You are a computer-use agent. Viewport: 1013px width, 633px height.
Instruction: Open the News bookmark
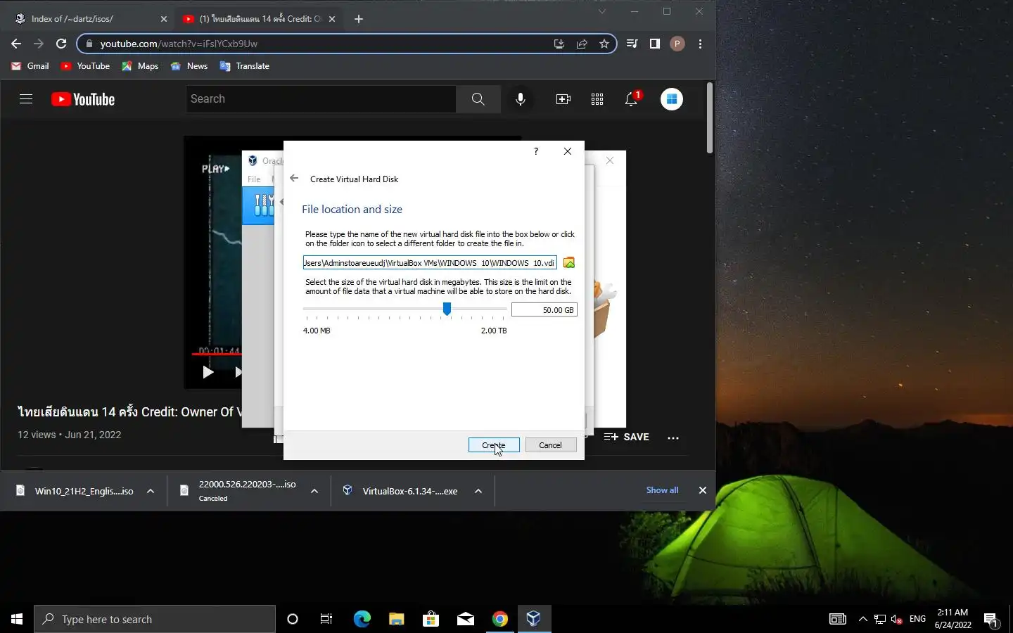(x=189, y=66)
